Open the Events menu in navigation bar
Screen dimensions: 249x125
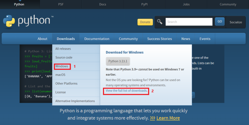pos(205,39)
